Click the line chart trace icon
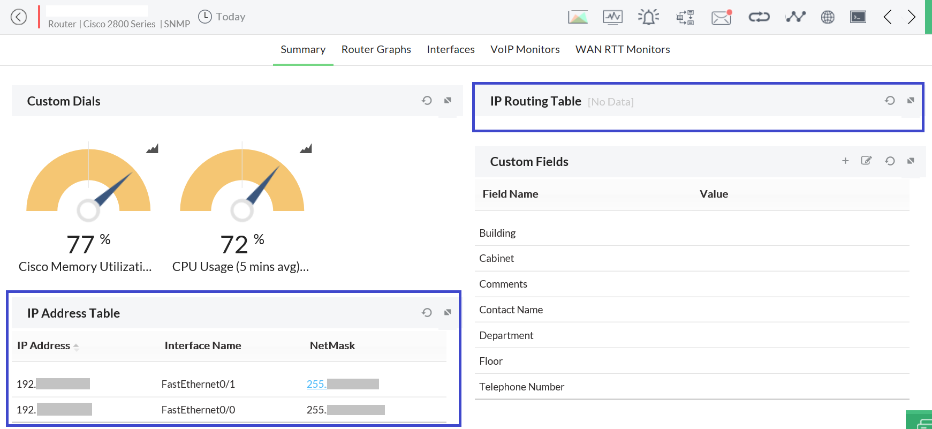This screenshot has height=429, width=932. pyautogui.click(x=795, y=17)
